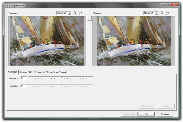Click the Яркость value input field
This screenshot has height=122, width=183.
point(24,86)
